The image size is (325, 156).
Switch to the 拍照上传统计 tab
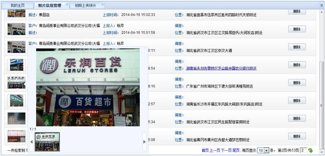pos(86,6)
